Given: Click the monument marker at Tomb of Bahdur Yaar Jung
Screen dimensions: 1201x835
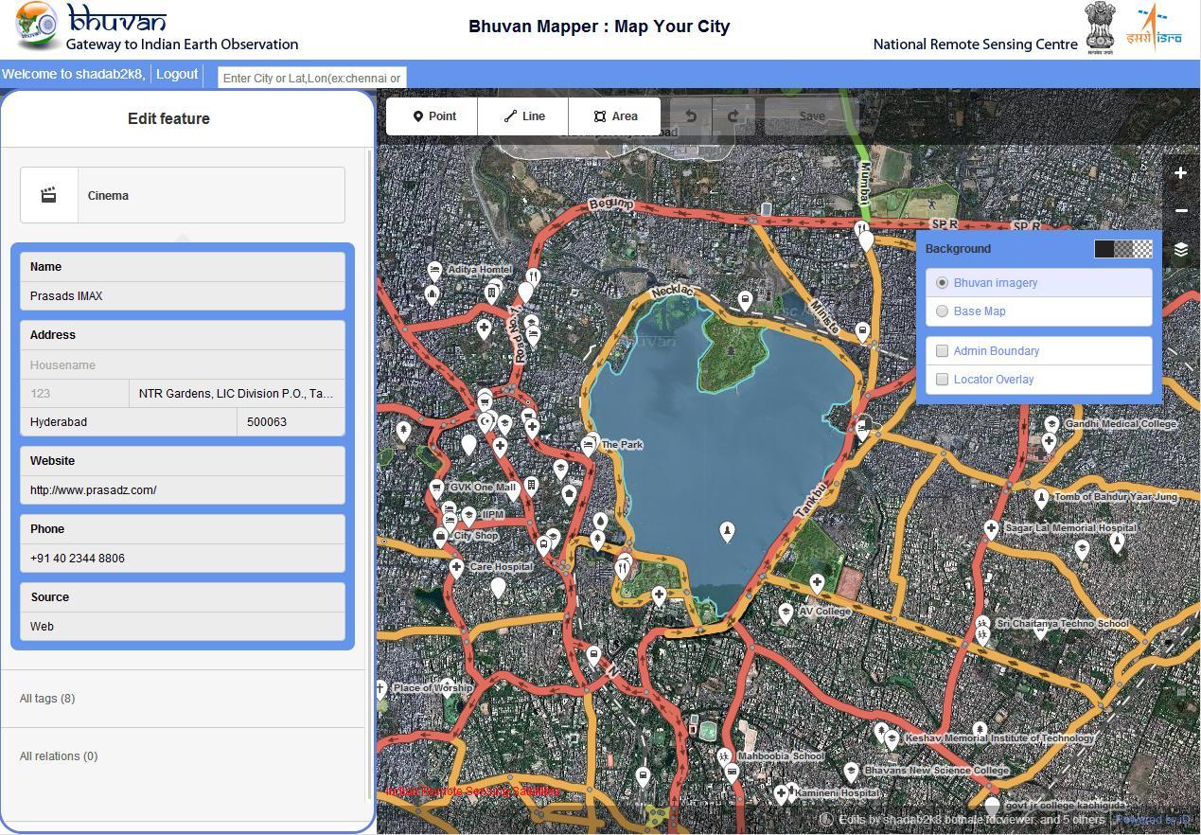Looking at the screenshot, I should (1042, 497).
